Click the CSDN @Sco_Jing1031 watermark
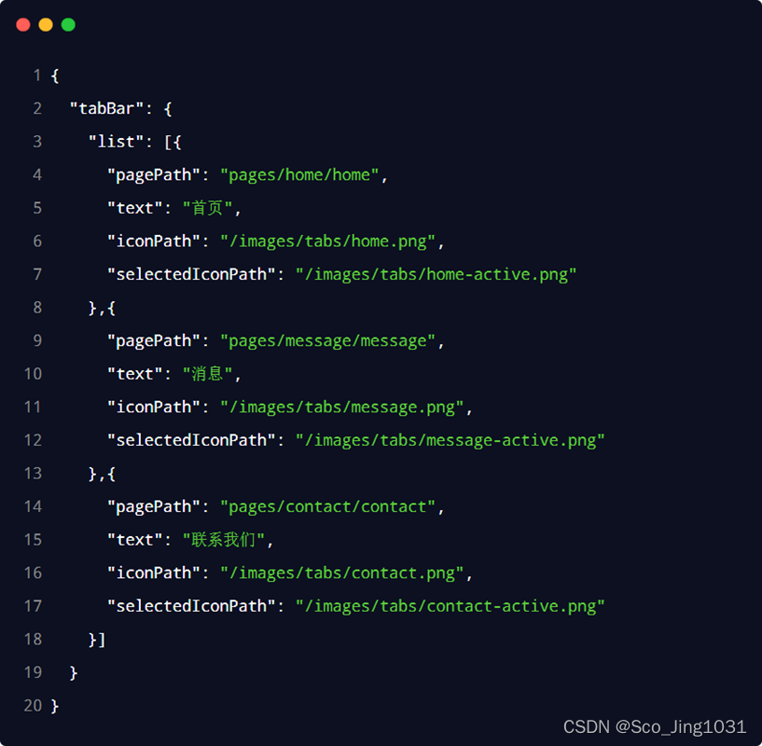762x746 pixels. click(655, 726)
